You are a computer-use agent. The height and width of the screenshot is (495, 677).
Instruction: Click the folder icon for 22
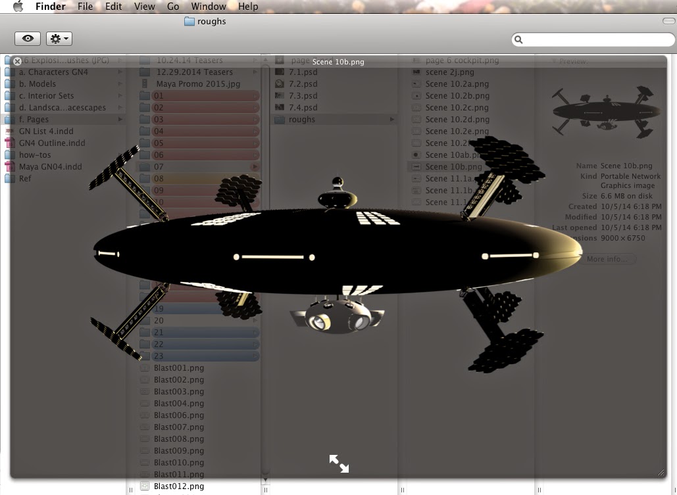pos(145,344)
